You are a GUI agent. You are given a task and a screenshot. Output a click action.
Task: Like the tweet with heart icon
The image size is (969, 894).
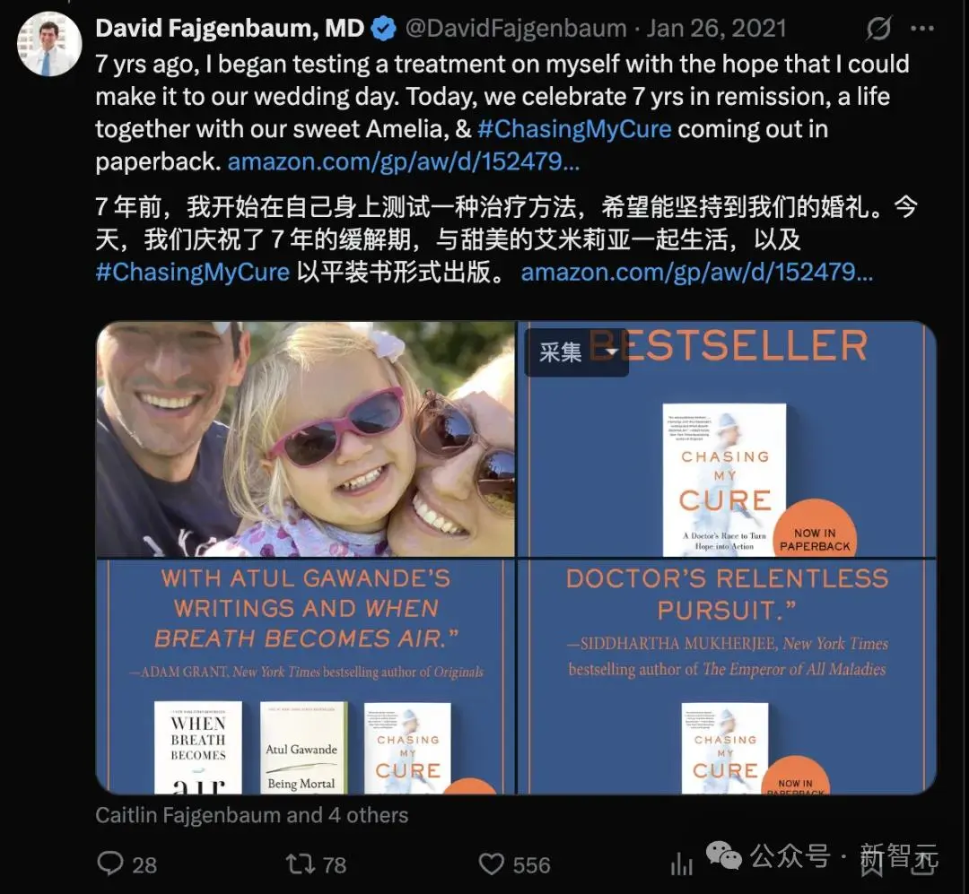[492, 864]
